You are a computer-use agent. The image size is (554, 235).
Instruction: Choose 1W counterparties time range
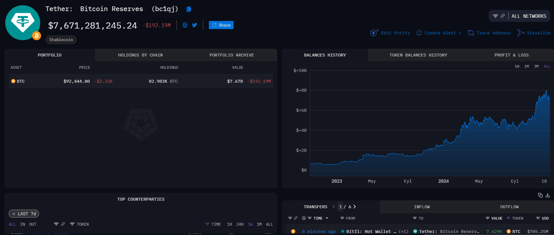click(x=250, y=224)
